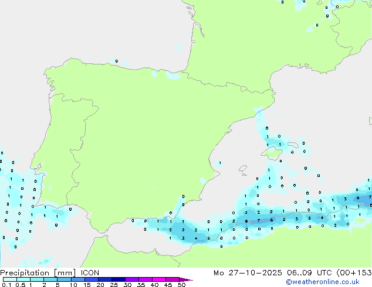This screenshot has height=287, width=372.
Task: Click the 20–25 mm dark blue legend swatch
Action: 105,279
